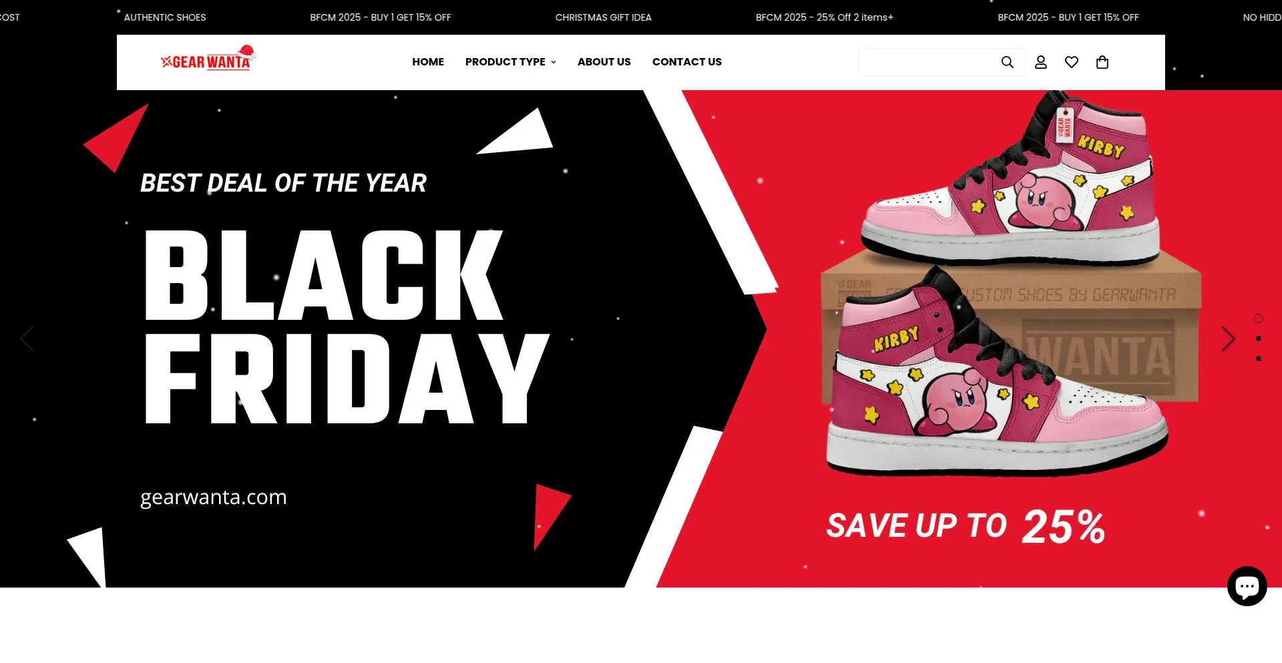Image resolution: width=1282 pixels, height=663 pixels.
Task: Go to next slide with right arrow
Action: [x=1228, y=339]
